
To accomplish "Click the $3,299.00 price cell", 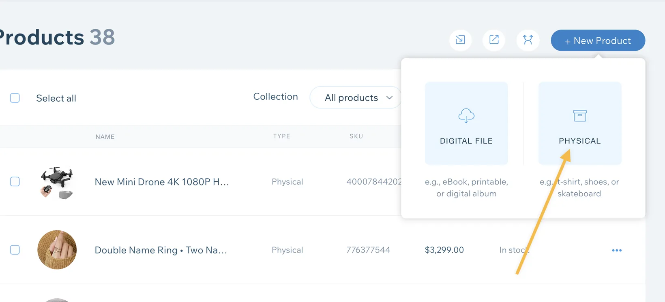I will [x=444, y=250].
